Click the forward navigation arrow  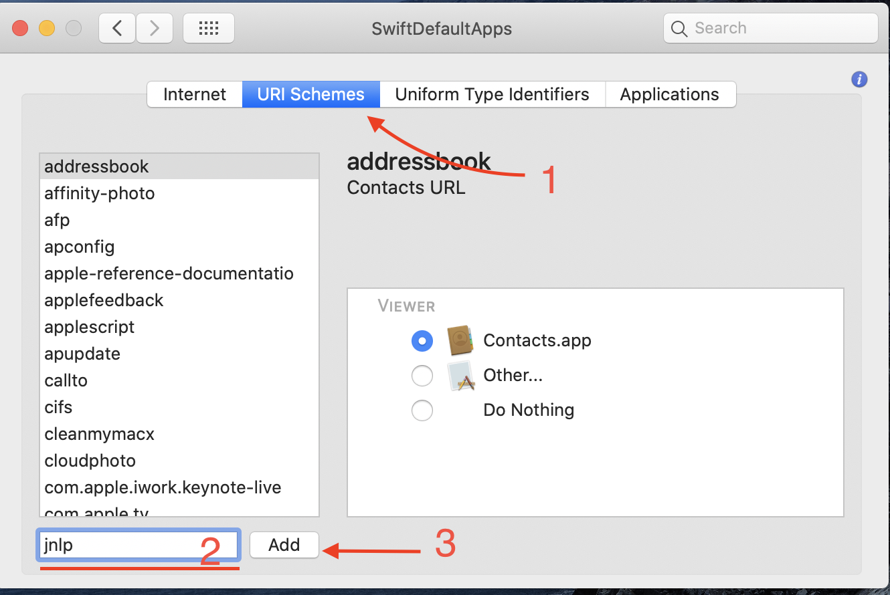pyautogui.click(x=154, y=28)
